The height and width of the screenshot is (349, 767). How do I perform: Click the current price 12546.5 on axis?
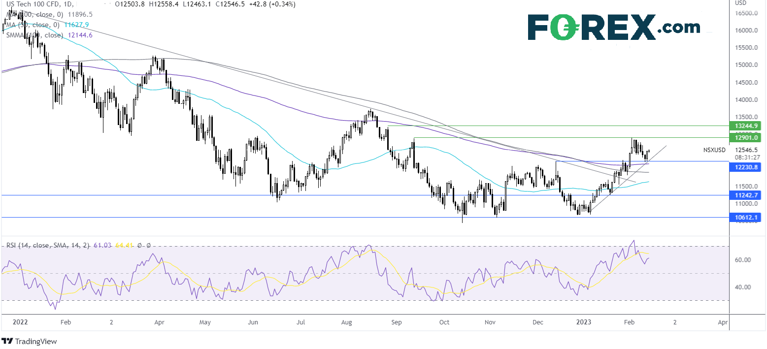(747, 150)
